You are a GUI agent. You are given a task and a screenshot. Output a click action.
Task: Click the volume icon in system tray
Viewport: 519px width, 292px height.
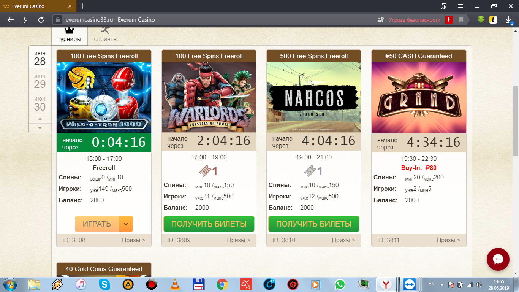[479, 284]
